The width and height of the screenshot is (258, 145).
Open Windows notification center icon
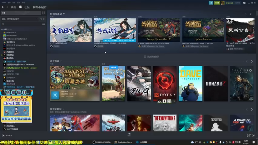(254, 142)
